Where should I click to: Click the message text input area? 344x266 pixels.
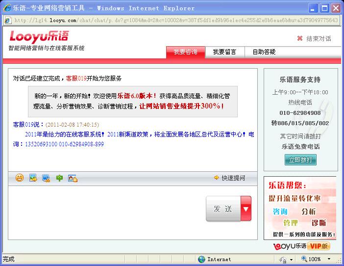click(x=107, y=213)
